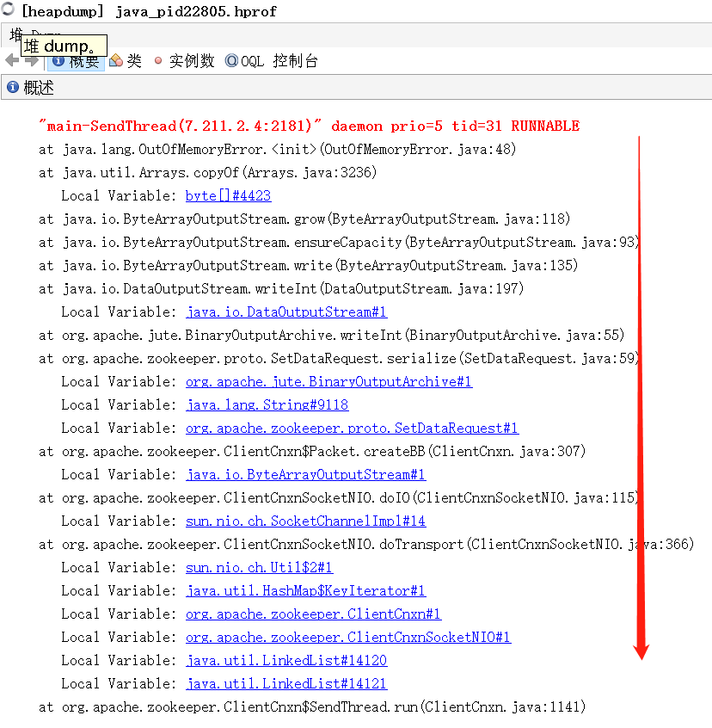
Task: Open the java.io.ByteArrayOutputStream#1 link
Action: [305, 474]
